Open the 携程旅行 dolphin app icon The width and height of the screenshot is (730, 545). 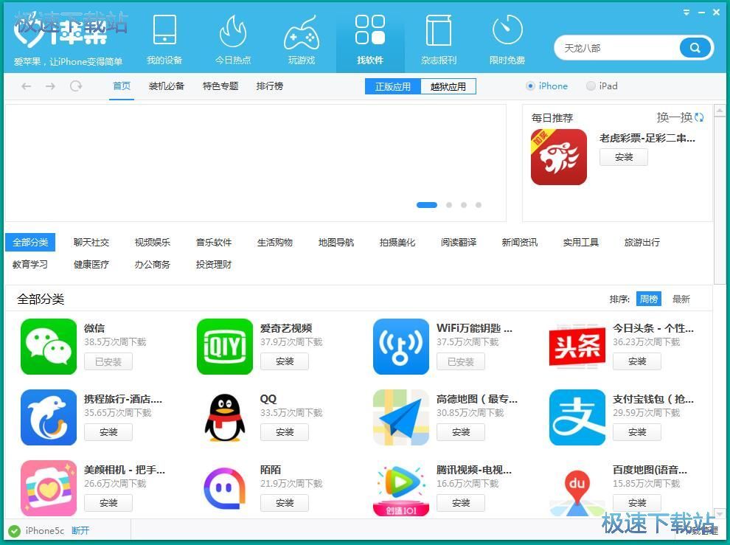[x=49, y=417]
